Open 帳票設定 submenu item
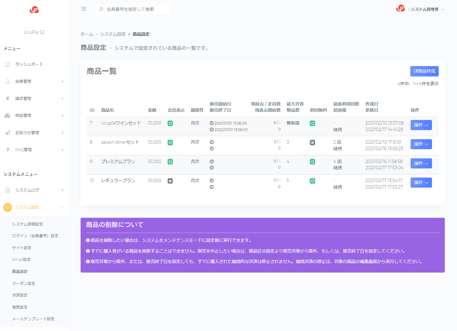The height and width of the screenshot is (331, 457). click(20, 307)
